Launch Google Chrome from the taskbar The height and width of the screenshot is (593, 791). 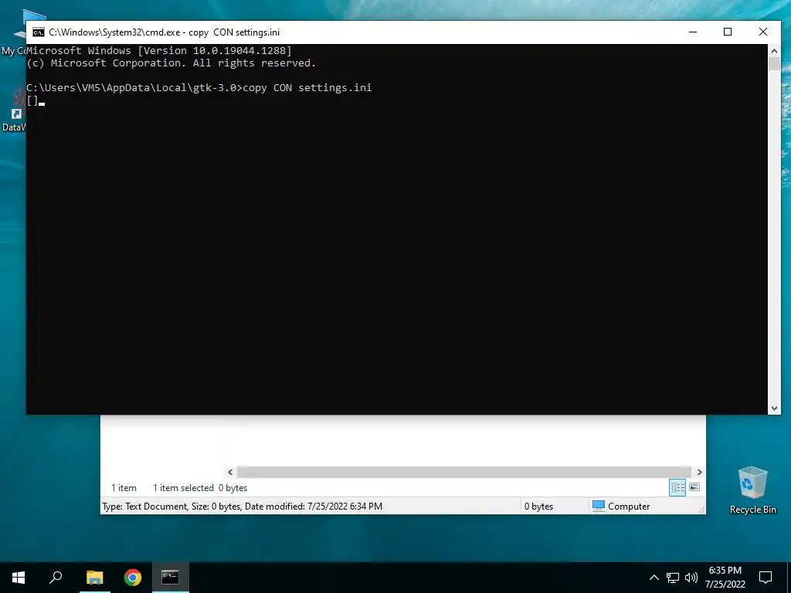point(133,578)
